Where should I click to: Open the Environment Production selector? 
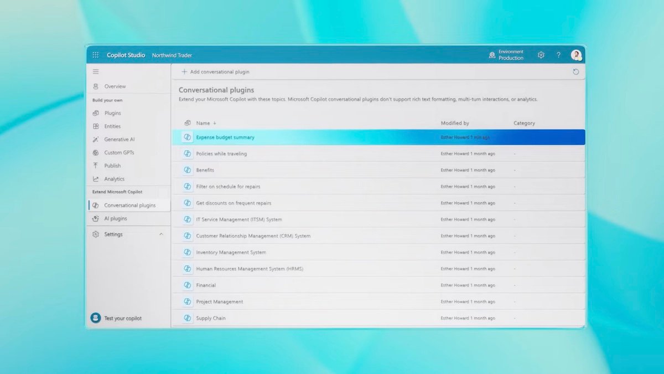coord(506,55)
